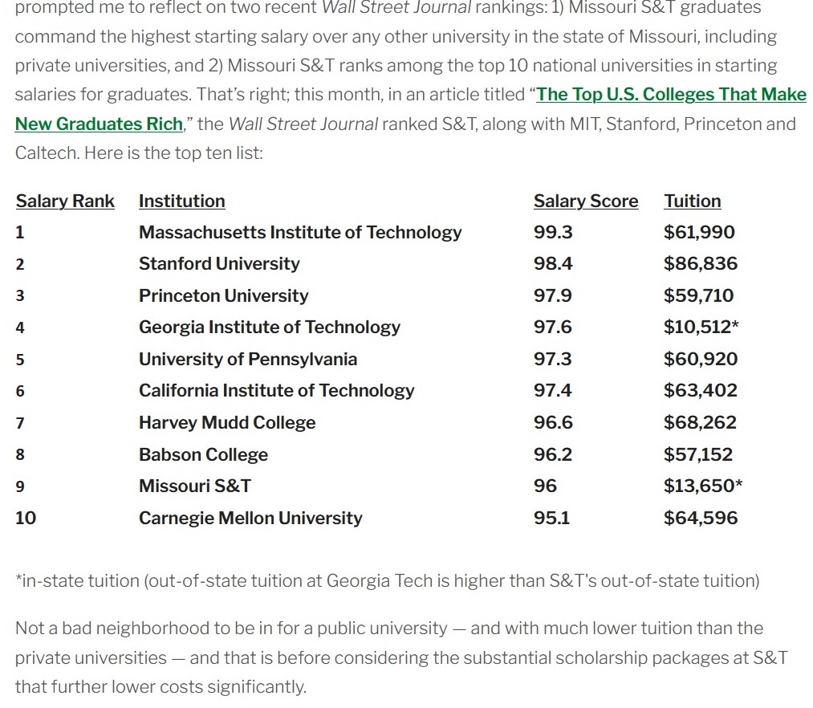The image size is (813, 708).
Task: Select Princeton University in the rankings table
Action: [x=223, y=296]
